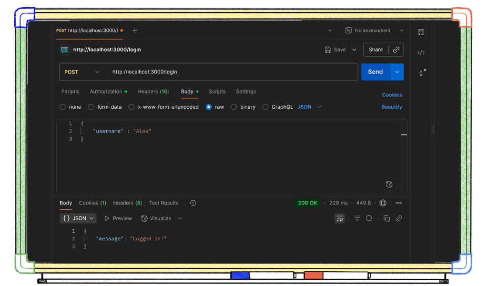Toggle line wrapping for the response
The width and height of the screenshot is (488, 286).
(x=339, y=218)
